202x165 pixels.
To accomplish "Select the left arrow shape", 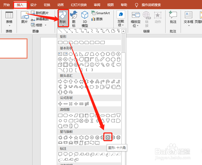I will 65,81.
